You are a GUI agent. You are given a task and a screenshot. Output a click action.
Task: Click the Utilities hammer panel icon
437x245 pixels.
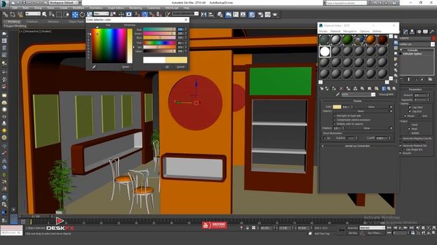pos(432,32)
